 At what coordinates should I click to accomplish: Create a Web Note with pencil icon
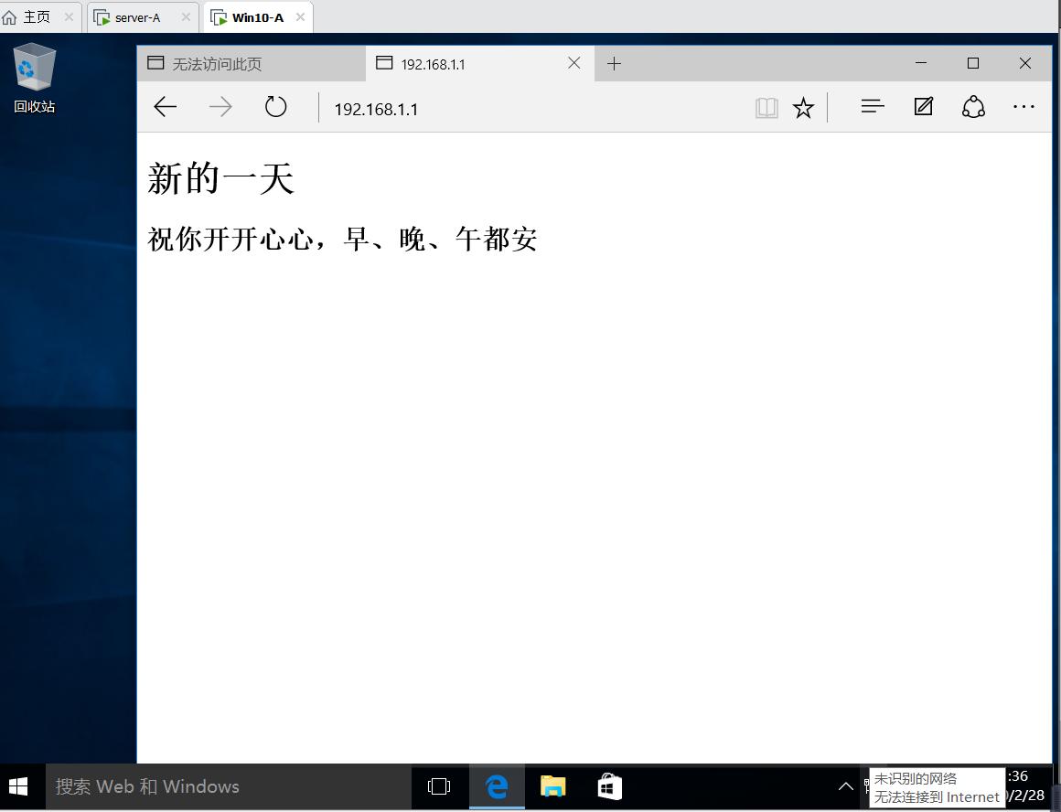click(x=923, y=107)
